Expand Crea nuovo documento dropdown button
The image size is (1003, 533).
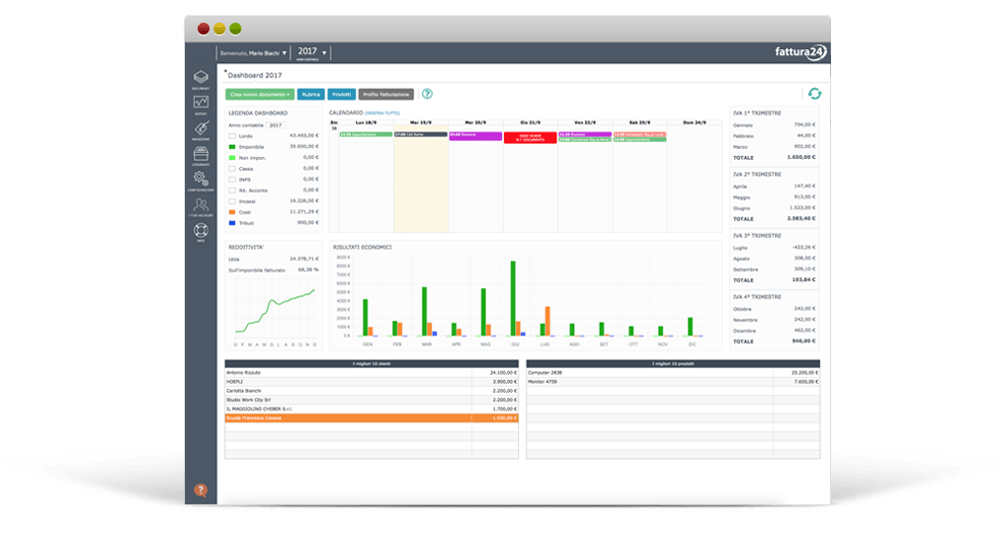(x=260, y=95)
